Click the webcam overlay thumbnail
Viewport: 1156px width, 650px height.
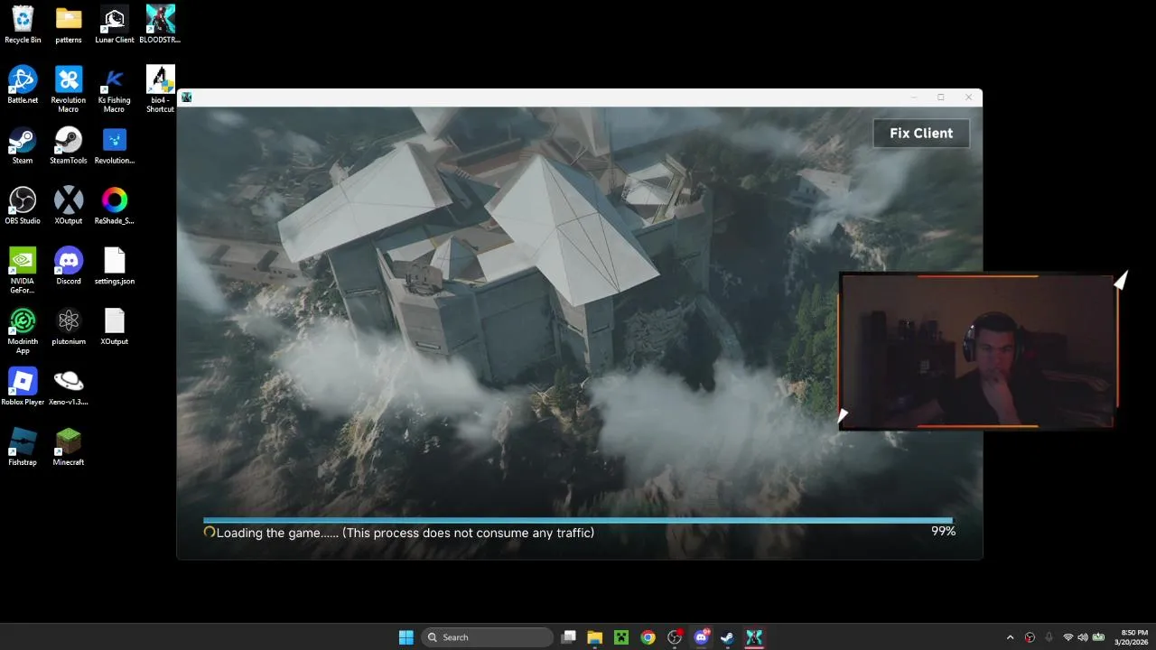coord(978,351)
